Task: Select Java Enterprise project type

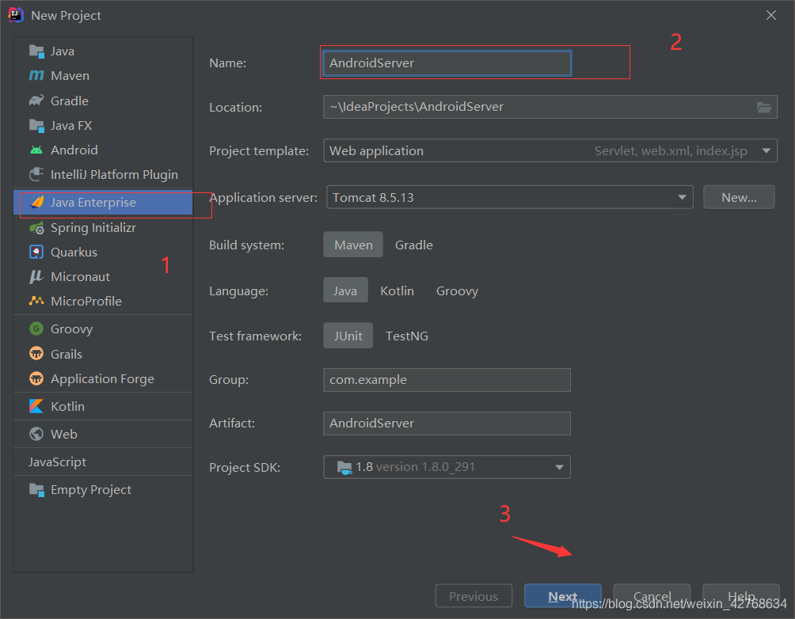Action: pos(103,203)
